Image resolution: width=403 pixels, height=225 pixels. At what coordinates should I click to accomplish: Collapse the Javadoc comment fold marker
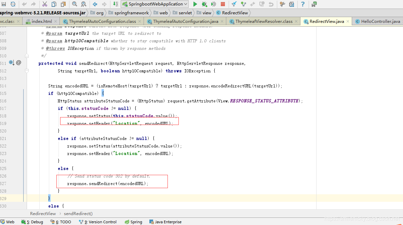(x=27, y=56)
